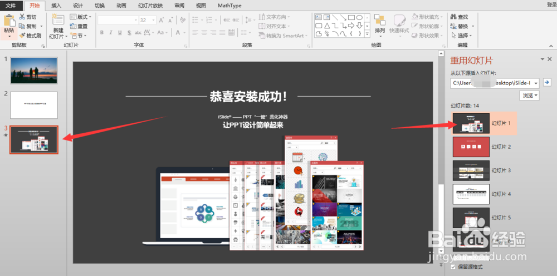Toggle italic formatting

click(111, 32)
